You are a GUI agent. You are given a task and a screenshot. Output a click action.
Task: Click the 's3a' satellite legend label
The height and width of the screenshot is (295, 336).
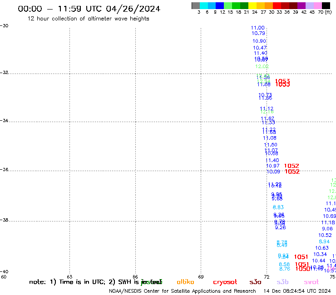[x=256, y=282]
